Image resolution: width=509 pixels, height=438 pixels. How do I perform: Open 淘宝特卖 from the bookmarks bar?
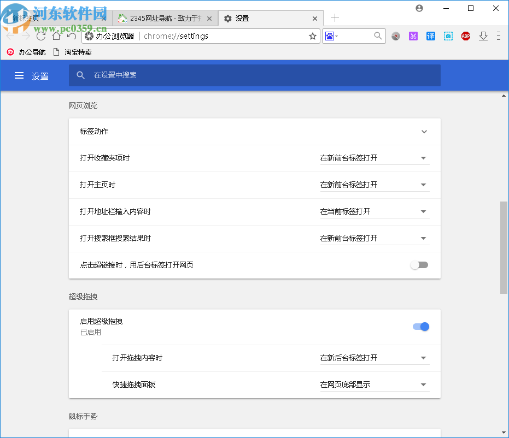pos(78,52)
